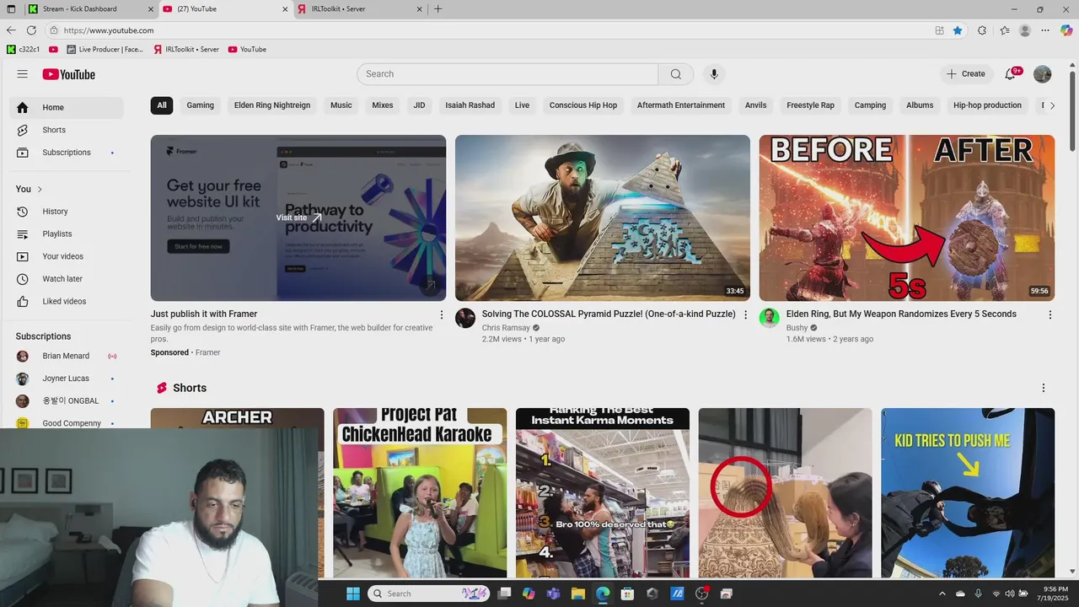This screenshot has width=1079, height=607.
Task: Open the browser Favorites list icon
Action: pos(1005,30)
